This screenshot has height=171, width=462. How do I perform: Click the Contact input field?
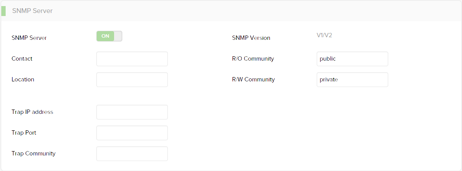pyautogui.click(x=132, y=59)
